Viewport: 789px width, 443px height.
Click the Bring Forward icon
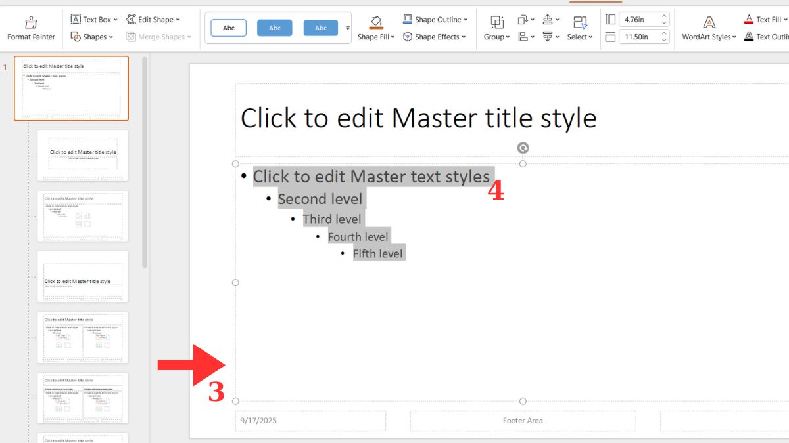[x=547, y=20]
